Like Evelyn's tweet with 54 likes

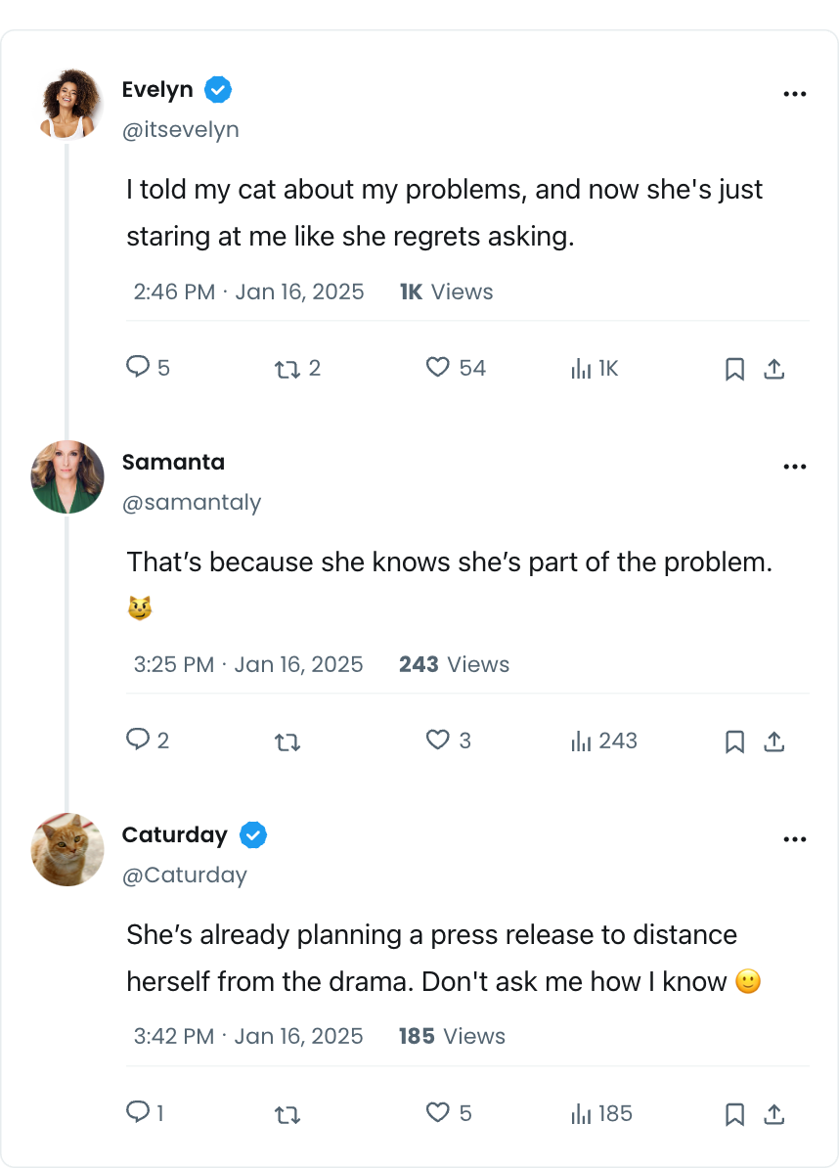pyautogui.click(x=437, y=368)
